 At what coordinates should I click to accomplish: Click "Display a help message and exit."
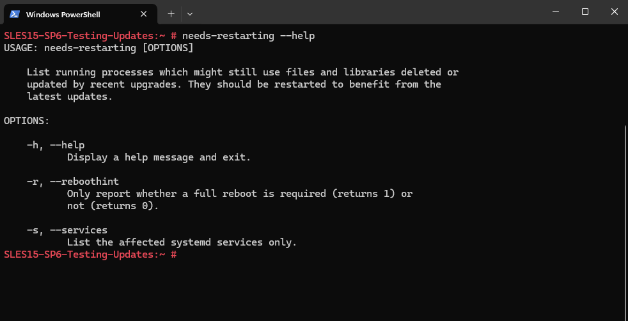click(x=159, y=157)
